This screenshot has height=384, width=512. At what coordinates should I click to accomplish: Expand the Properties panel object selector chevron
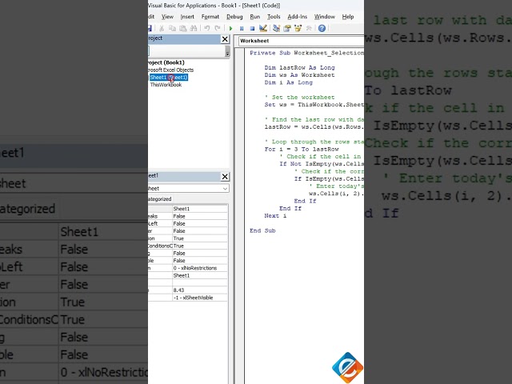(225, 189)
